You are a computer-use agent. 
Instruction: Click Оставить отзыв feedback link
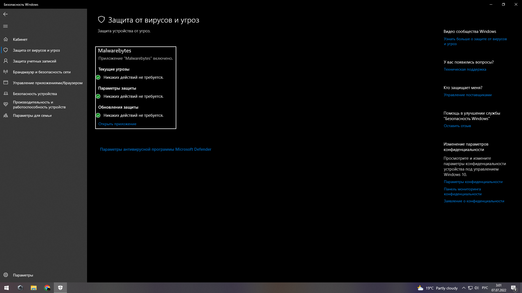(x=457, y=126)
